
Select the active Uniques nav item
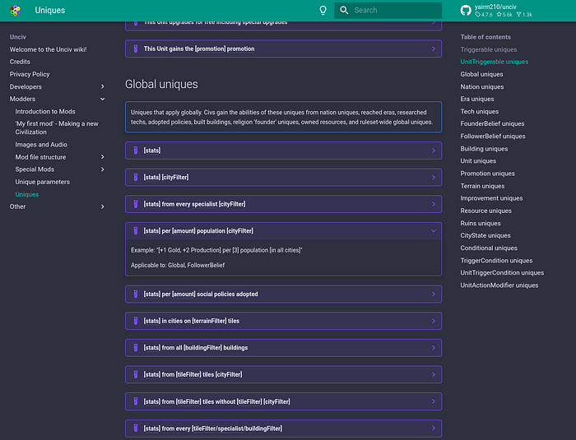[27, 194]
